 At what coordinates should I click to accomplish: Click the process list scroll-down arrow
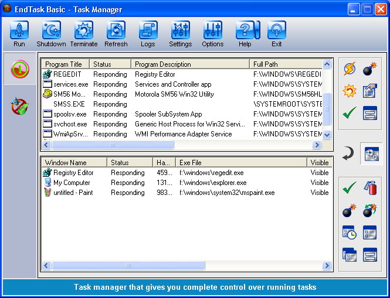[327, 135]
